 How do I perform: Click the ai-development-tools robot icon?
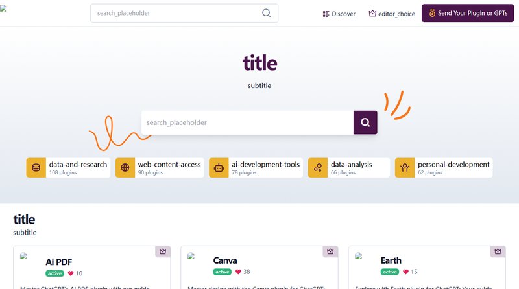point(219,168)
